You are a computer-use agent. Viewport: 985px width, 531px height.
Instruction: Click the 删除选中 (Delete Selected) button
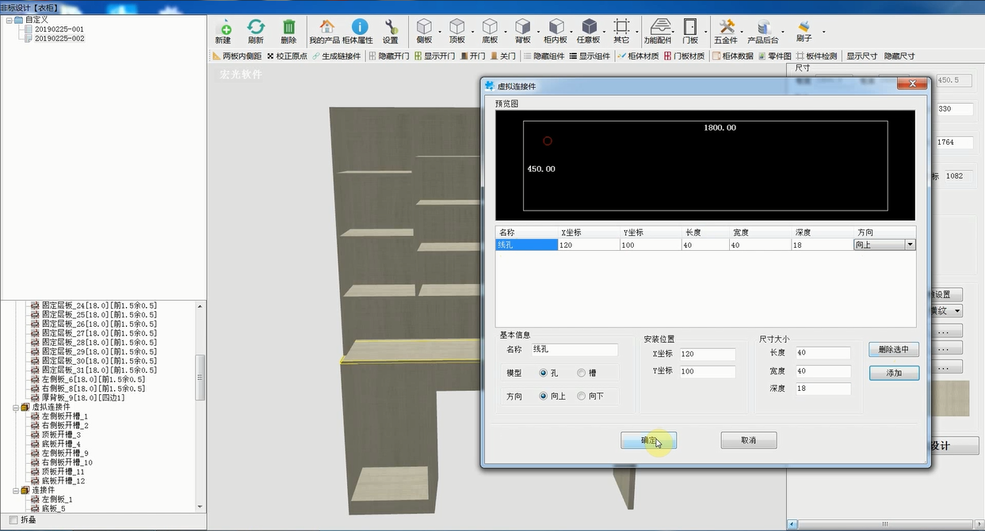click(x=894, y=349)
